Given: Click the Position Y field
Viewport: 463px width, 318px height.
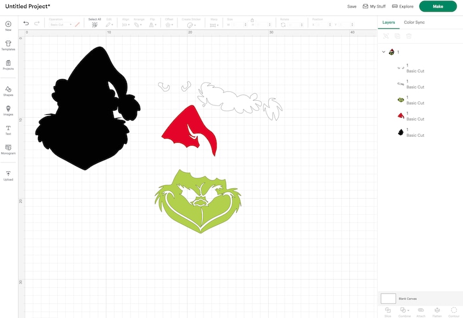Looking at the screenshot, I should (346, 25).
